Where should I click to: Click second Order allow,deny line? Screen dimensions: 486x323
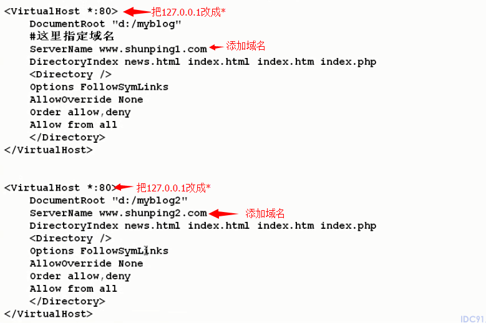click(80, 276)
